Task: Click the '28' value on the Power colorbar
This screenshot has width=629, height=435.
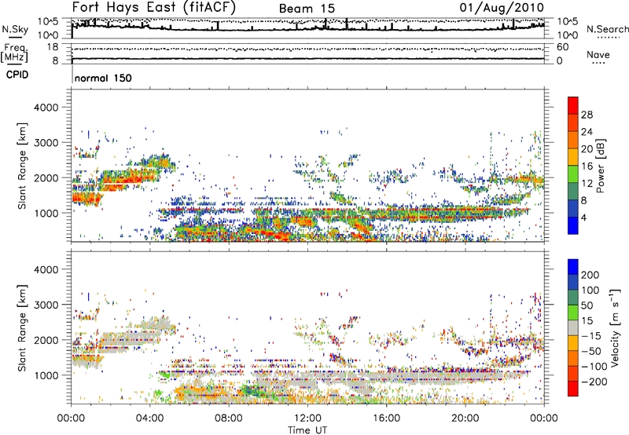Action: (587, 115)
